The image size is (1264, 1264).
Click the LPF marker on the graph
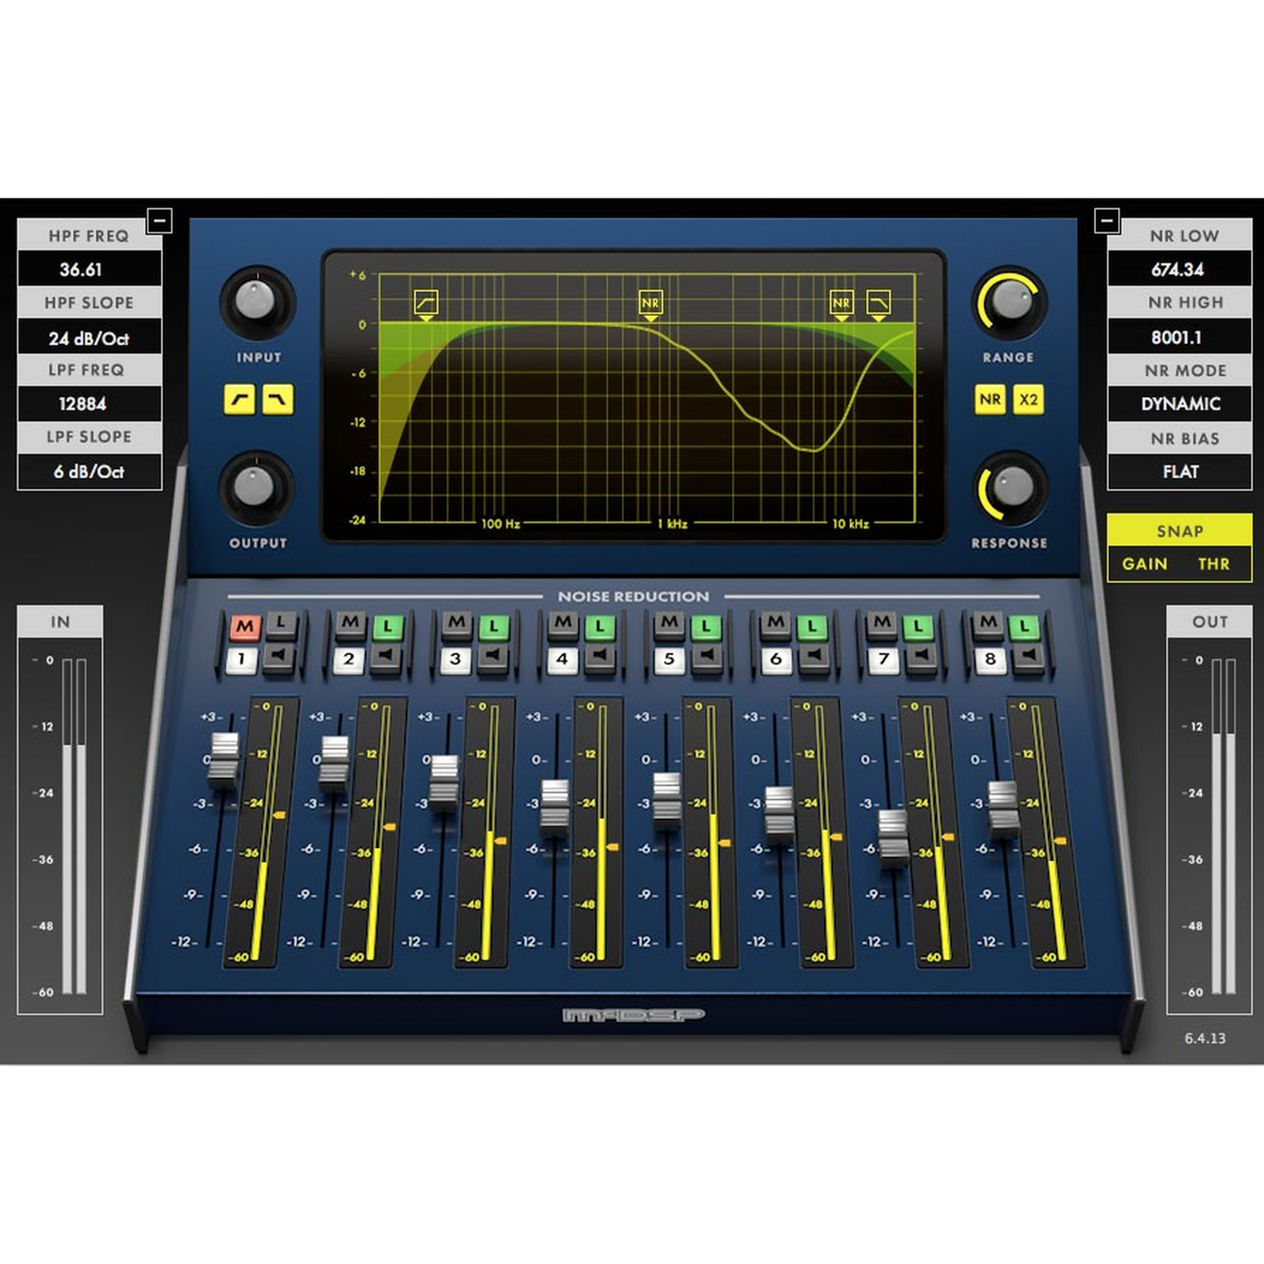point(878,303)
